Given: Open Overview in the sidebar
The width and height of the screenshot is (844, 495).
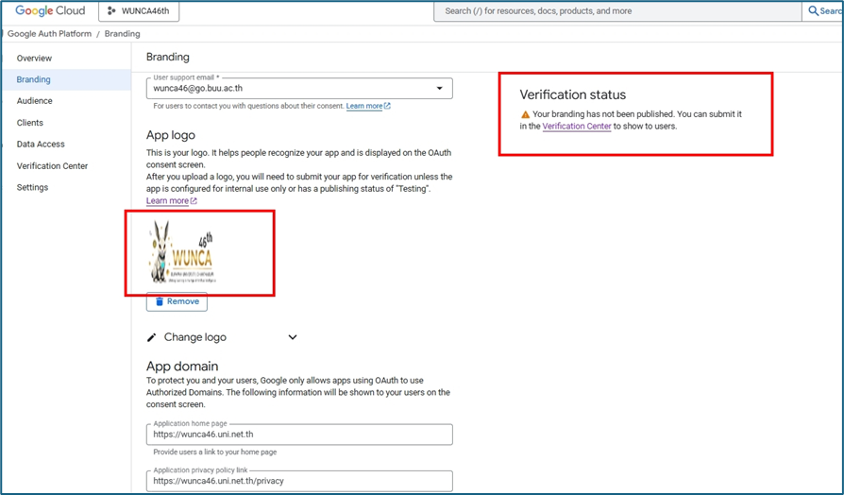Looking at the screenshot, I should coord(34,59).
